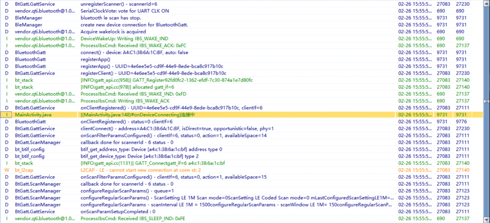Select the 'GATT_Connectgatt_if=6' bt_stack entry
490x223 pixels.
241,163
